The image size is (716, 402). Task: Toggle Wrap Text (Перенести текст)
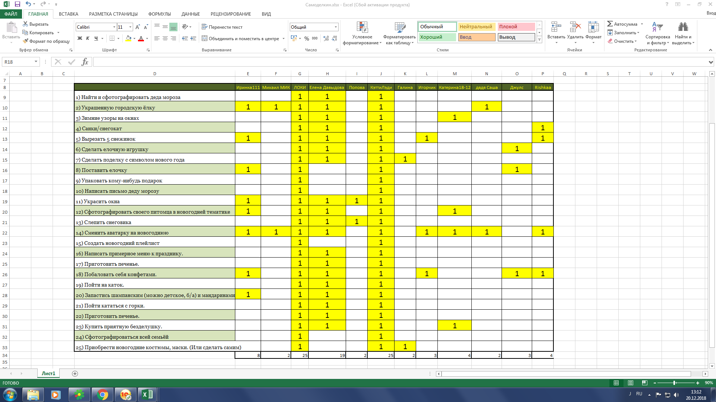coord(222,27)
